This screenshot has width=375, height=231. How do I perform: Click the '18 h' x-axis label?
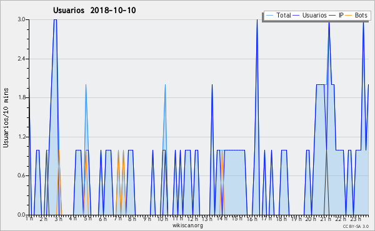281,219
